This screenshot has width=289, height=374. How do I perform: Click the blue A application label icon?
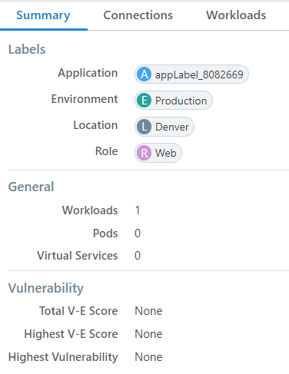(x=144, y=74)
